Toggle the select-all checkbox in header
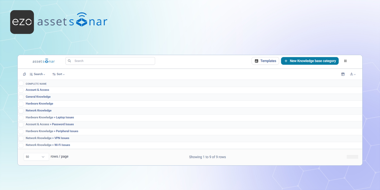The width and height of the screenshot is (380, 190). 21,83
